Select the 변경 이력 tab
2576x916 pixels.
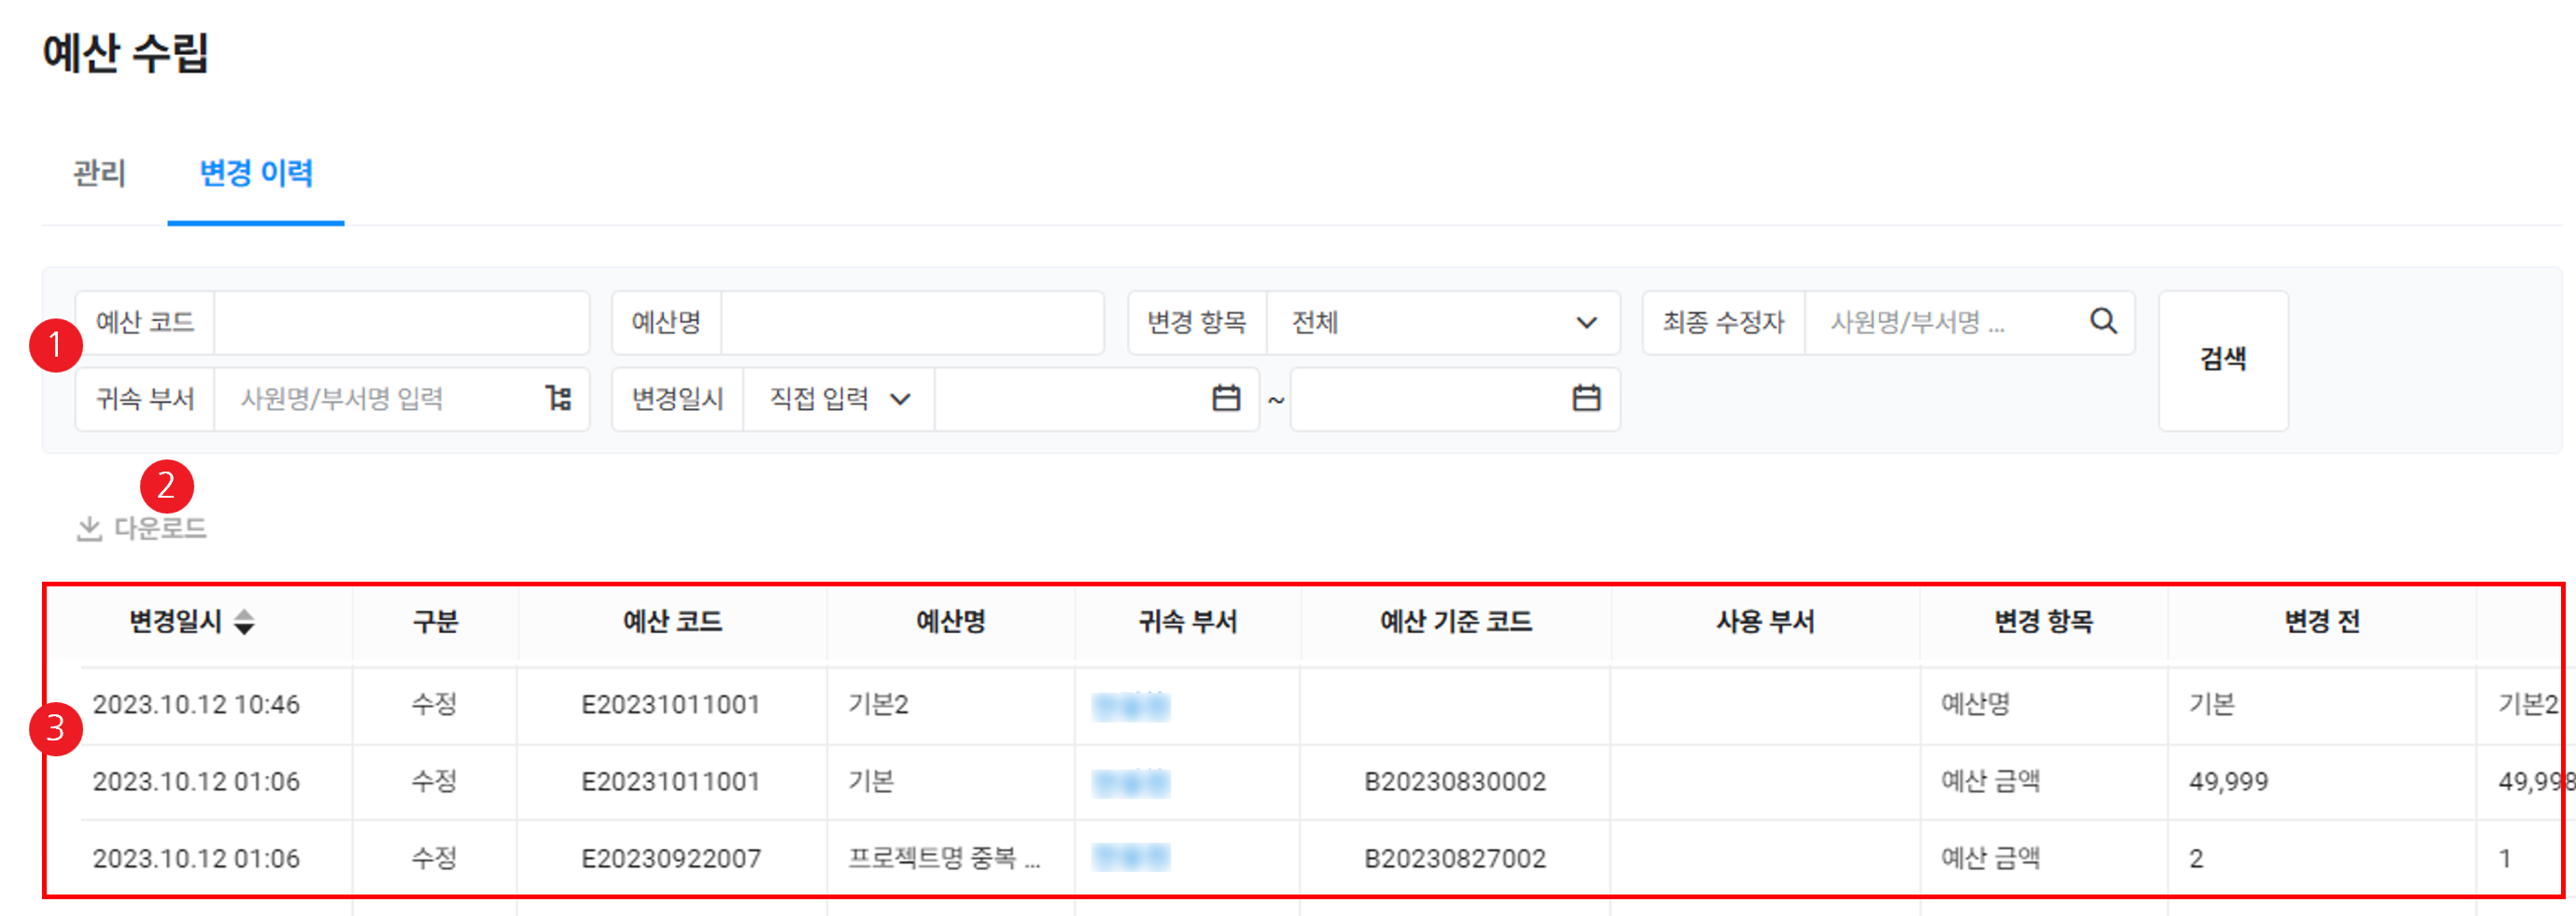[256, 173]
